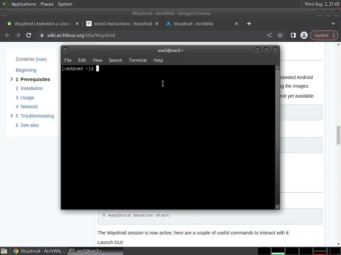The image size is (341, 255).
Task: Switch to vm3@vm3 terminal taskbar button
Action: point(95,251)
